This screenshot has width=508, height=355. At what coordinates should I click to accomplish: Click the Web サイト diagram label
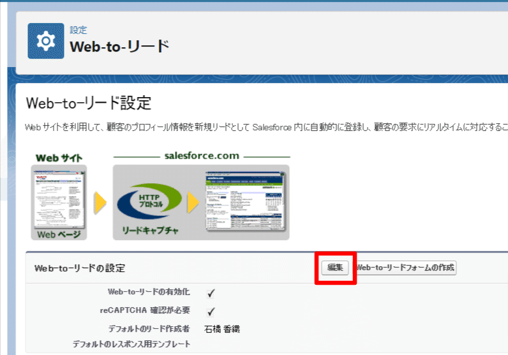(x=59, y=158)
